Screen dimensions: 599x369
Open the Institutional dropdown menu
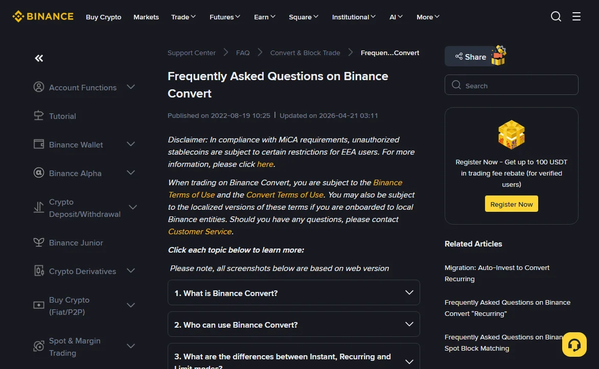click(354, 17)
